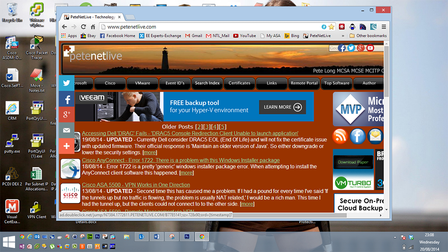Image resolution: width=448 pixels, height=252 pixels.
Task: Share via the Google+ button on the left sidebar
Action: (67, 115)
